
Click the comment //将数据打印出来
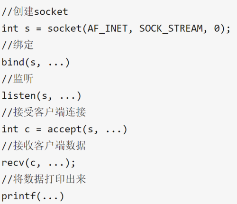[x=44, y=179]
